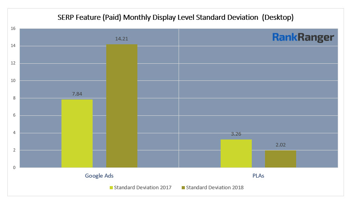The width and height of the screenshot is (351, 204).
Task: Click the y-axis value 12
Action: (13, 63)
